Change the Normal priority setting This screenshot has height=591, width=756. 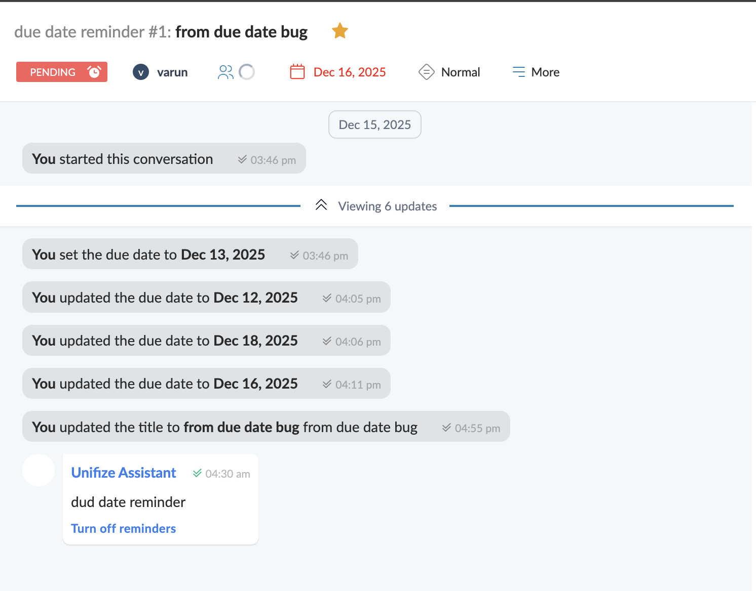(460, 72)
